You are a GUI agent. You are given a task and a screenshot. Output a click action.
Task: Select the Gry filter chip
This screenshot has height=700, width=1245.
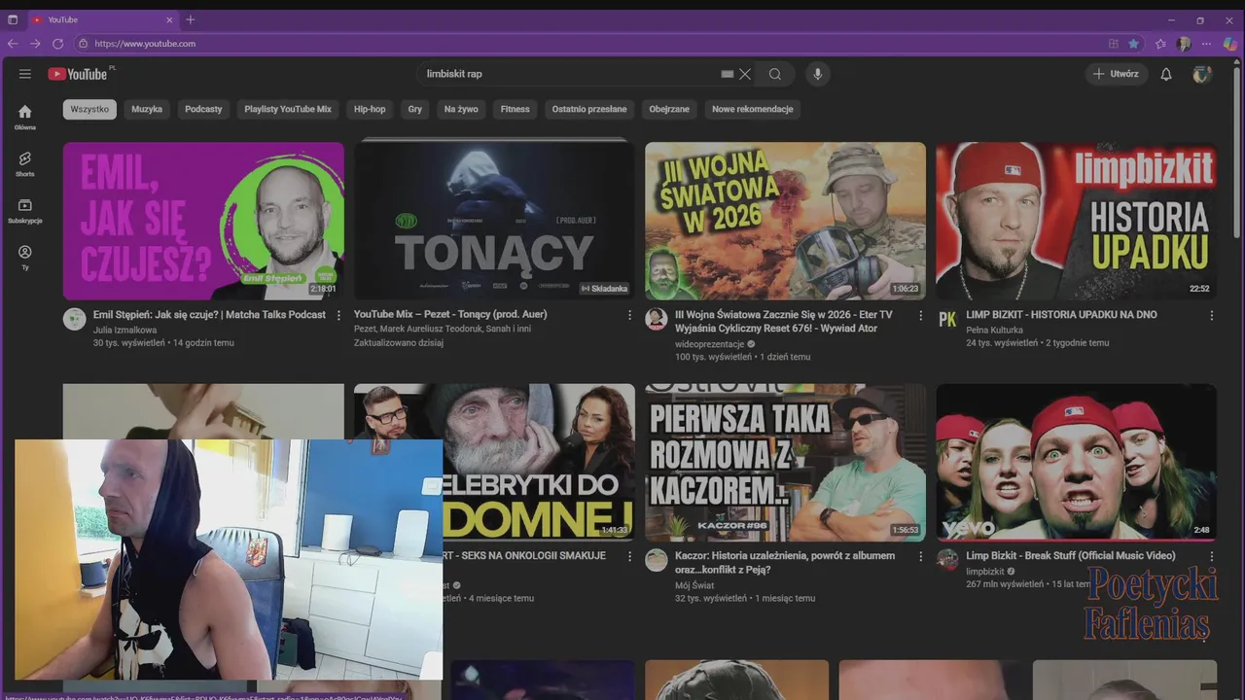(x=415, y=109)
